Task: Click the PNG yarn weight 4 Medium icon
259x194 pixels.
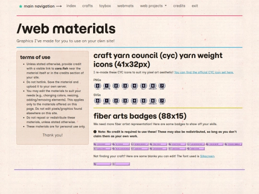Action: click(134, 86)
